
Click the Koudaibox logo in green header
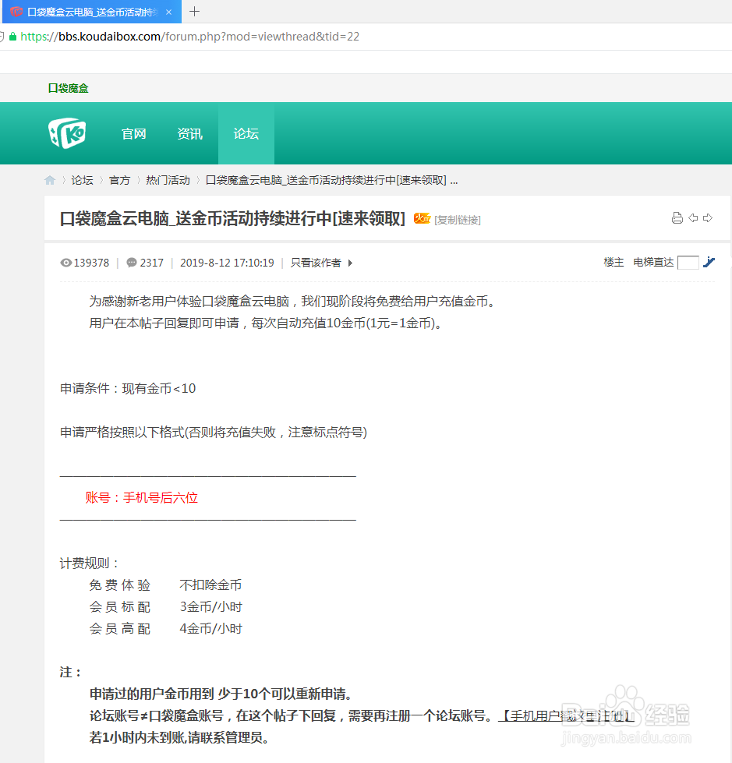pos(67,132)
